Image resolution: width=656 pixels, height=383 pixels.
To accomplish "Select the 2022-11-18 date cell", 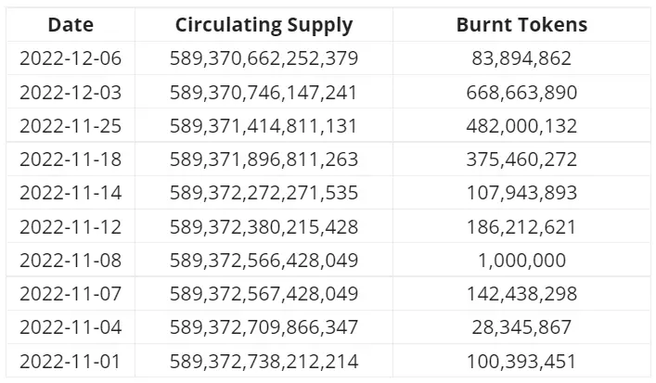I will (x=71, y=160).
